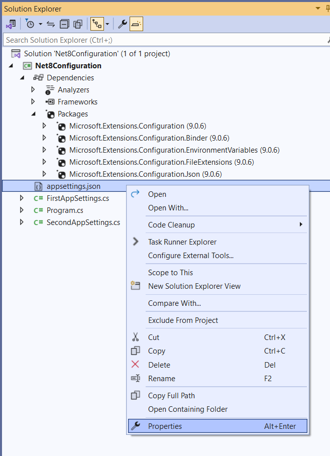This screenshot has width=330, height=456.
Task: Delete appsettings.json via context menu
Action: tap(217, 365)
